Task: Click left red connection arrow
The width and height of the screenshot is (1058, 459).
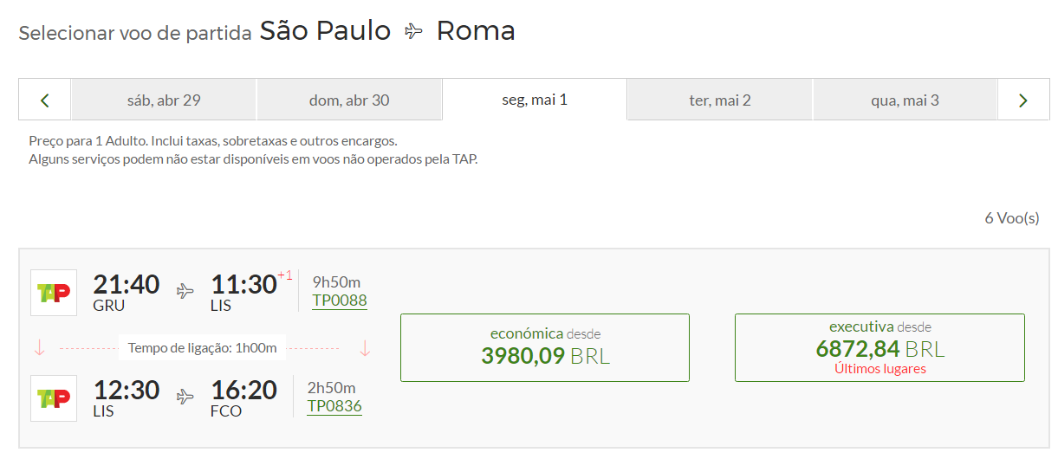Action: tap(39, 348)
